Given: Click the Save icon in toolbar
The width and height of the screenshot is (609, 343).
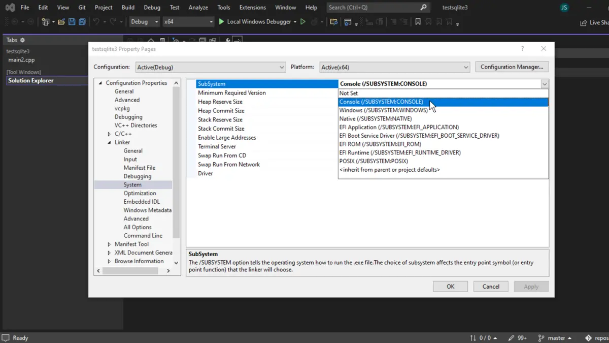Looking at the screenshot, I should (72, 22).
